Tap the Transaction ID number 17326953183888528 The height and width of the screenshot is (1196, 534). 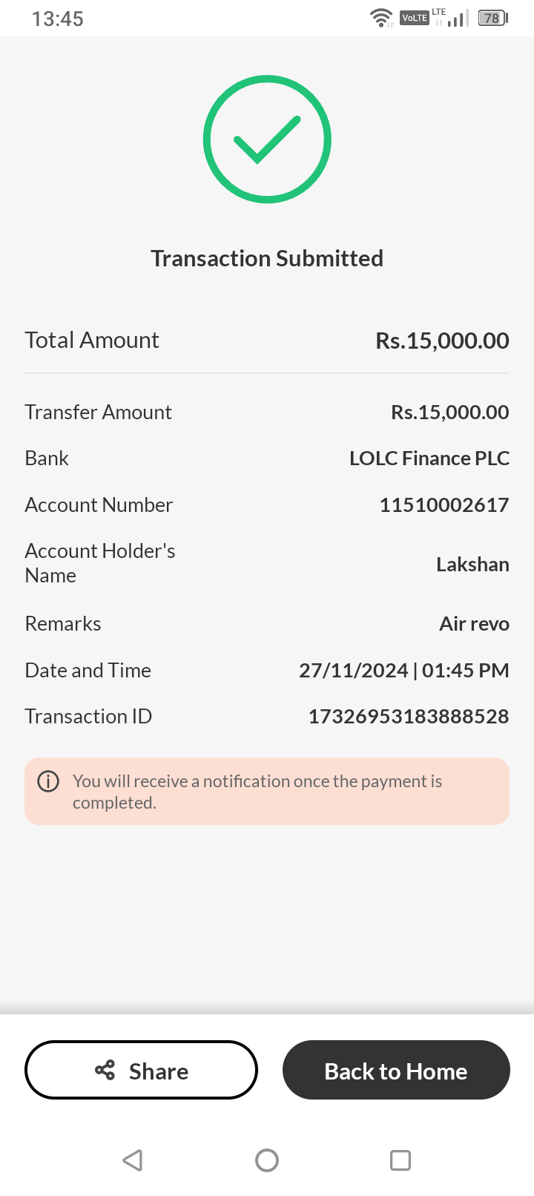409,716
